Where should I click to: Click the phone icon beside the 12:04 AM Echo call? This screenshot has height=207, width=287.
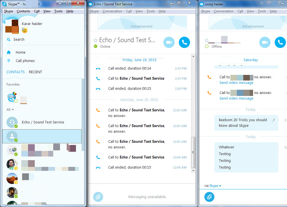click(x=98, y=157)
